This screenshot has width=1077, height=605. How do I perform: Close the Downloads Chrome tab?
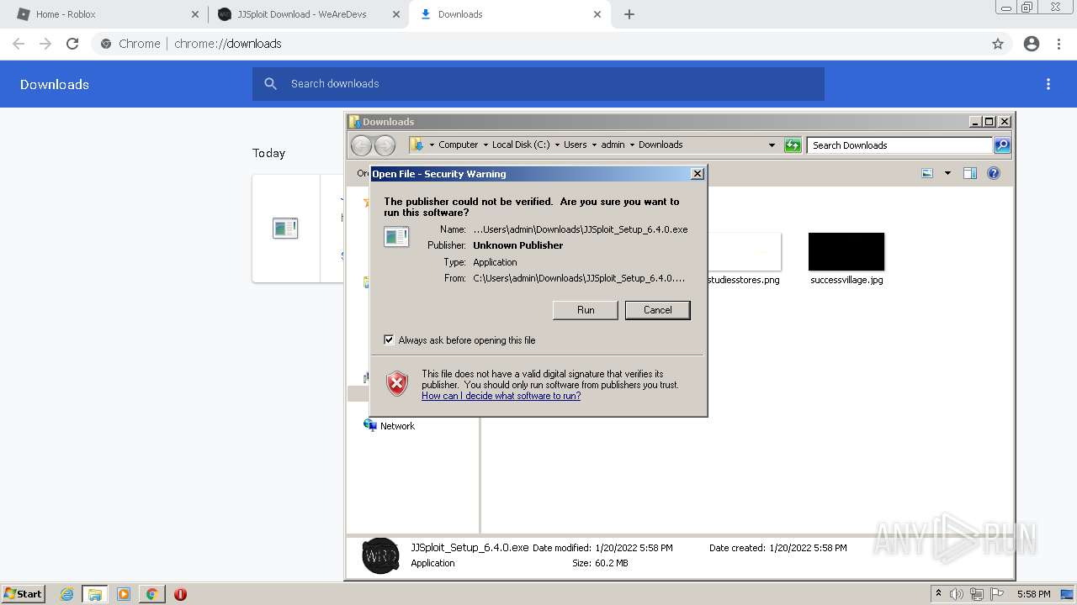(597, 14)
